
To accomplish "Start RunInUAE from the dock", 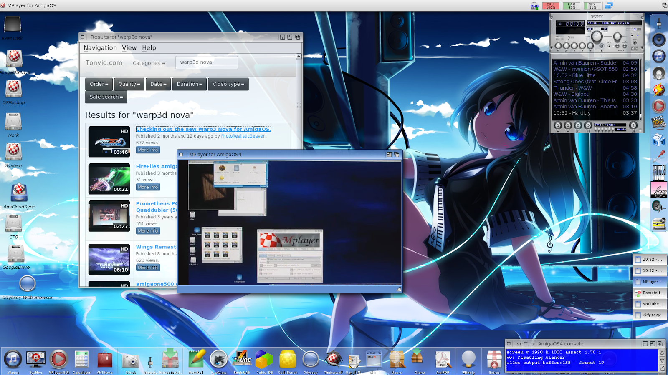I will (x=242, y=359).
